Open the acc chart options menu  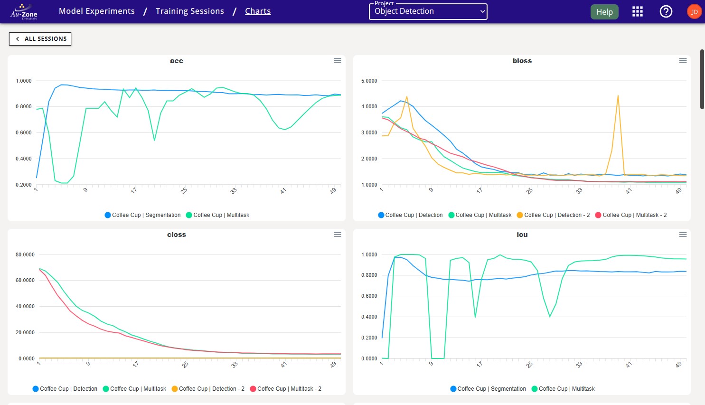(x=337, y=61)
